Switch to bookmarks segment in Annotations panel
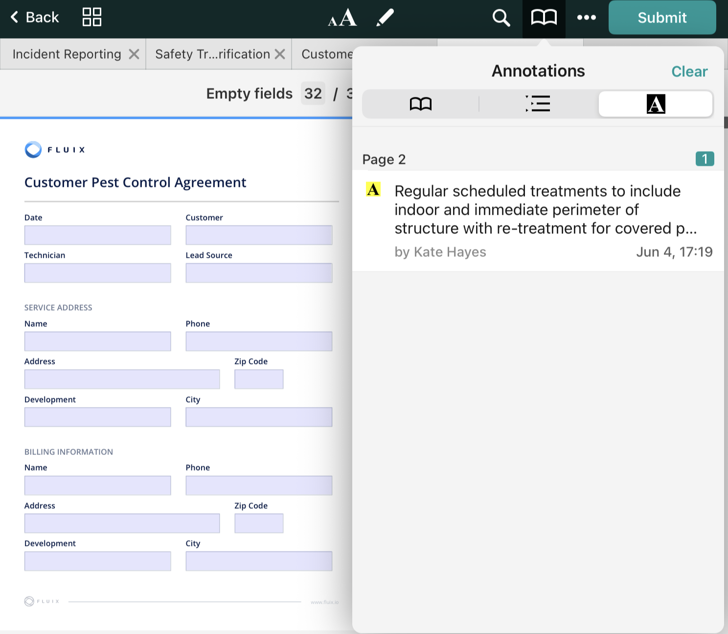The image size is (728, 634). coord(420,104)
